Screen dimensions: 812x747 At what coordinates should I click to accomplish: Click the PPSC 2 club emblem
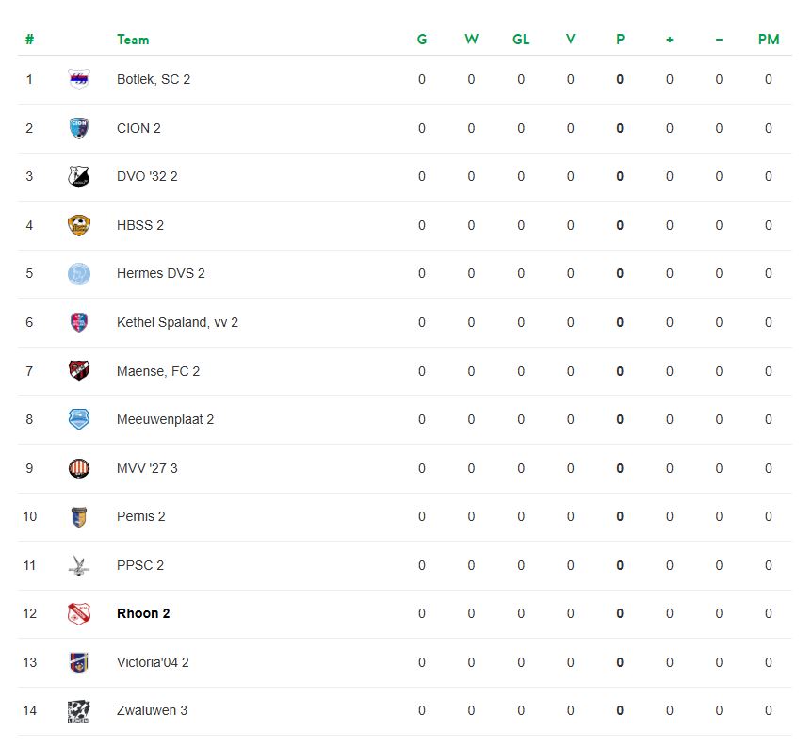coord(79,565)
